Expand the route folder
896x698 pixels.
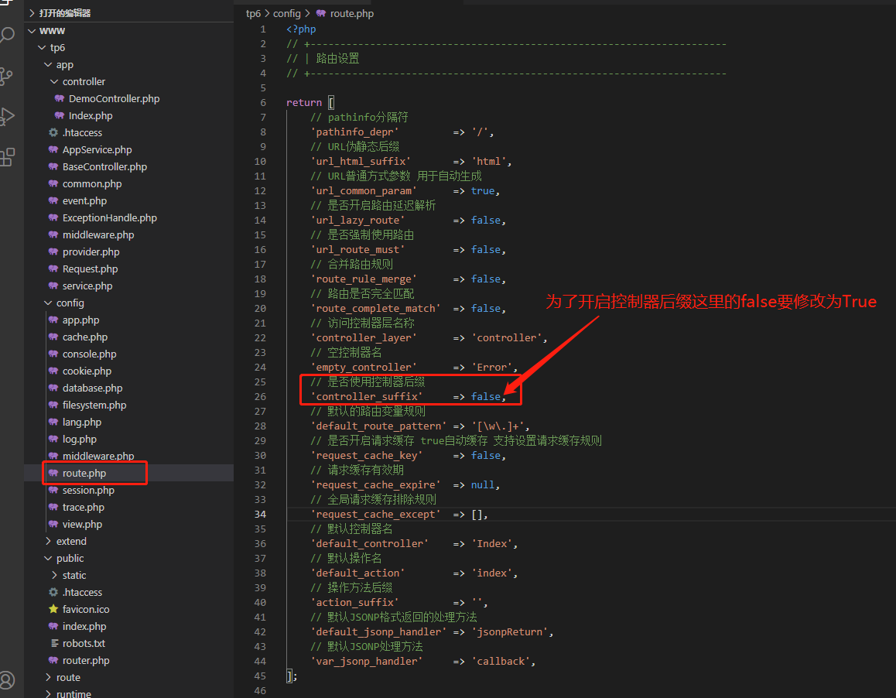(48, 677)
